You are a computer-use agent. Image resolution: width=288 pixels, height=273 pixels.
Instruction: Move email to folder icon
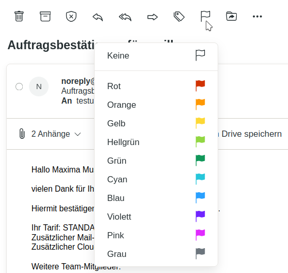232,17
